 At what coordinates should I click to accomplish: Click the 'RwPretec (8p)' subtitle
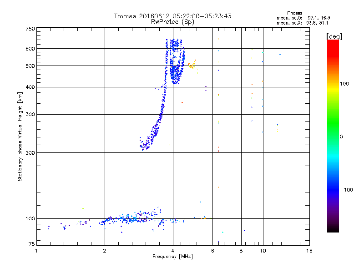click(172, 22)
